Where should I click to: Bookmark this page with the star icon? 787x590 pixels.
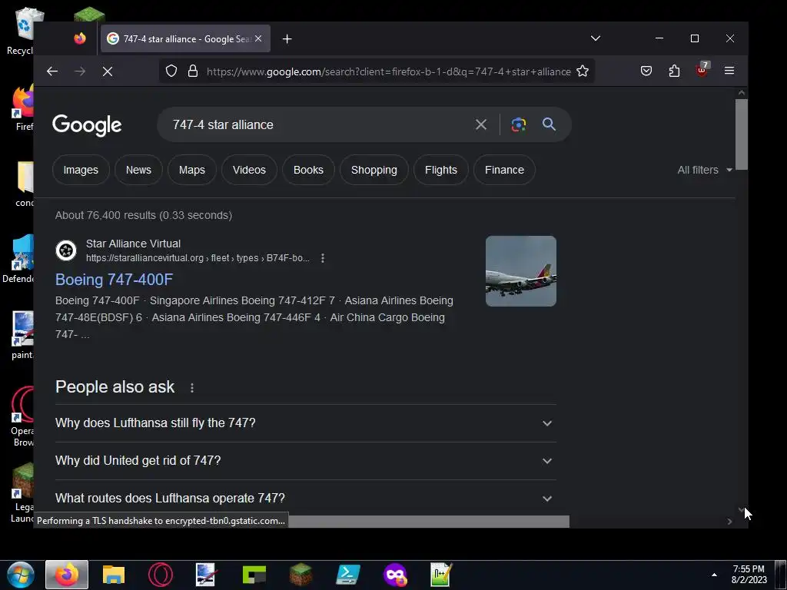[583, 71]
